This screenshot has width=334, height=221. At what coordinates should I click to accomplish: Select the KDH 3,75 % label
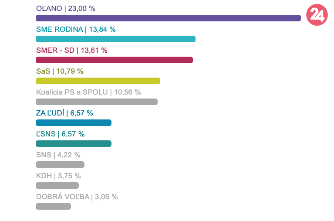point(58,176)
